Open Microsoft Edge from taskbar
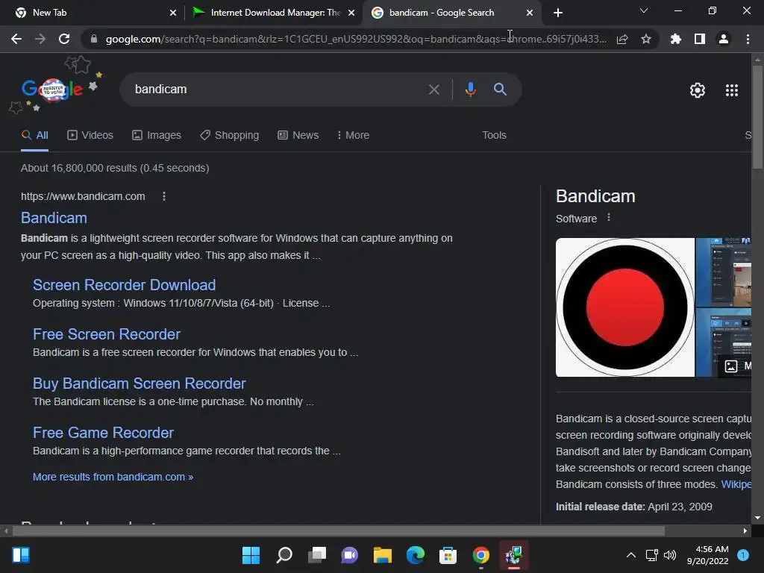This screenshot has height=573, width=764. [x=415, y=555]
